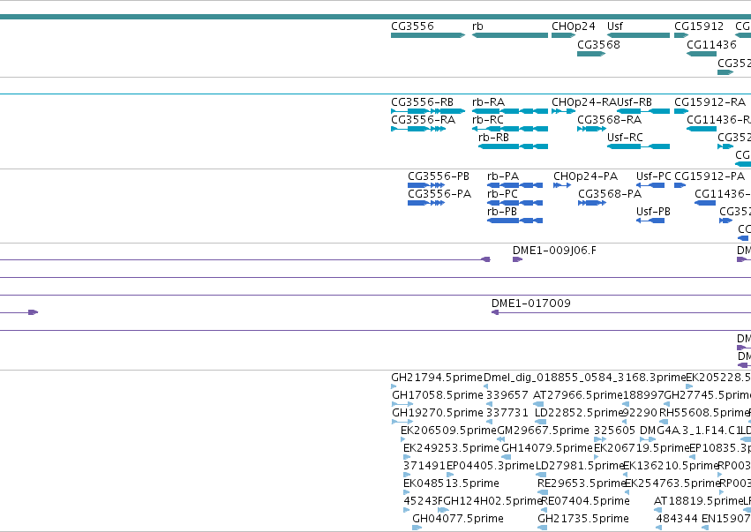Select EST label EK136210.5prime
Image resolution: width=751 pixels, height=532 pixels.
click(x=671, y=466)
